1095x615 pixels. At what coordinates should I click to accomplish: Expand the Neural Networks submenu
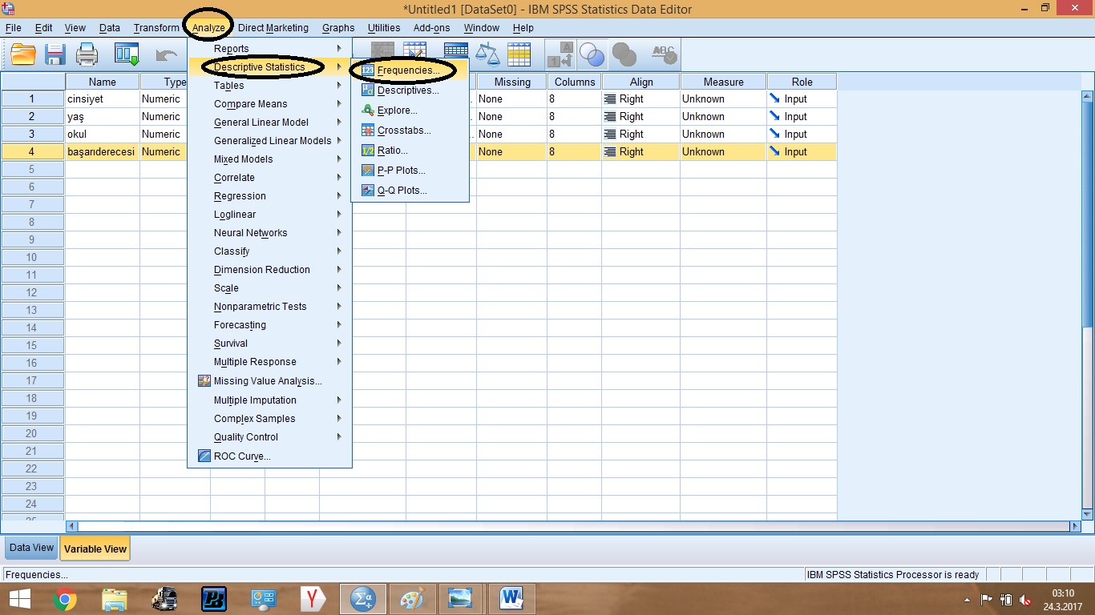[269, 233]
